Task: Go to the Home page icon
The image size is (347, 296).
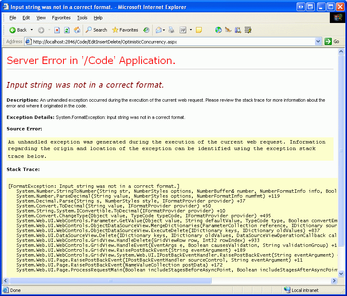Action: [77, 30]
